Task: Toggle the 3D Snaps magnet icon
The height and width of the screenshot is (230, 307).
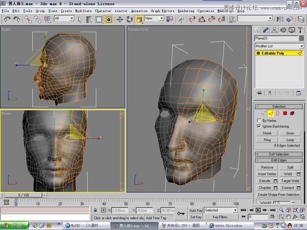Action: pos(192,19)
